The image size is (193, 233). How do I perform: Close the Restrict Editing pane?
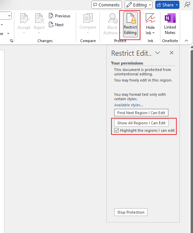[172, 53]
